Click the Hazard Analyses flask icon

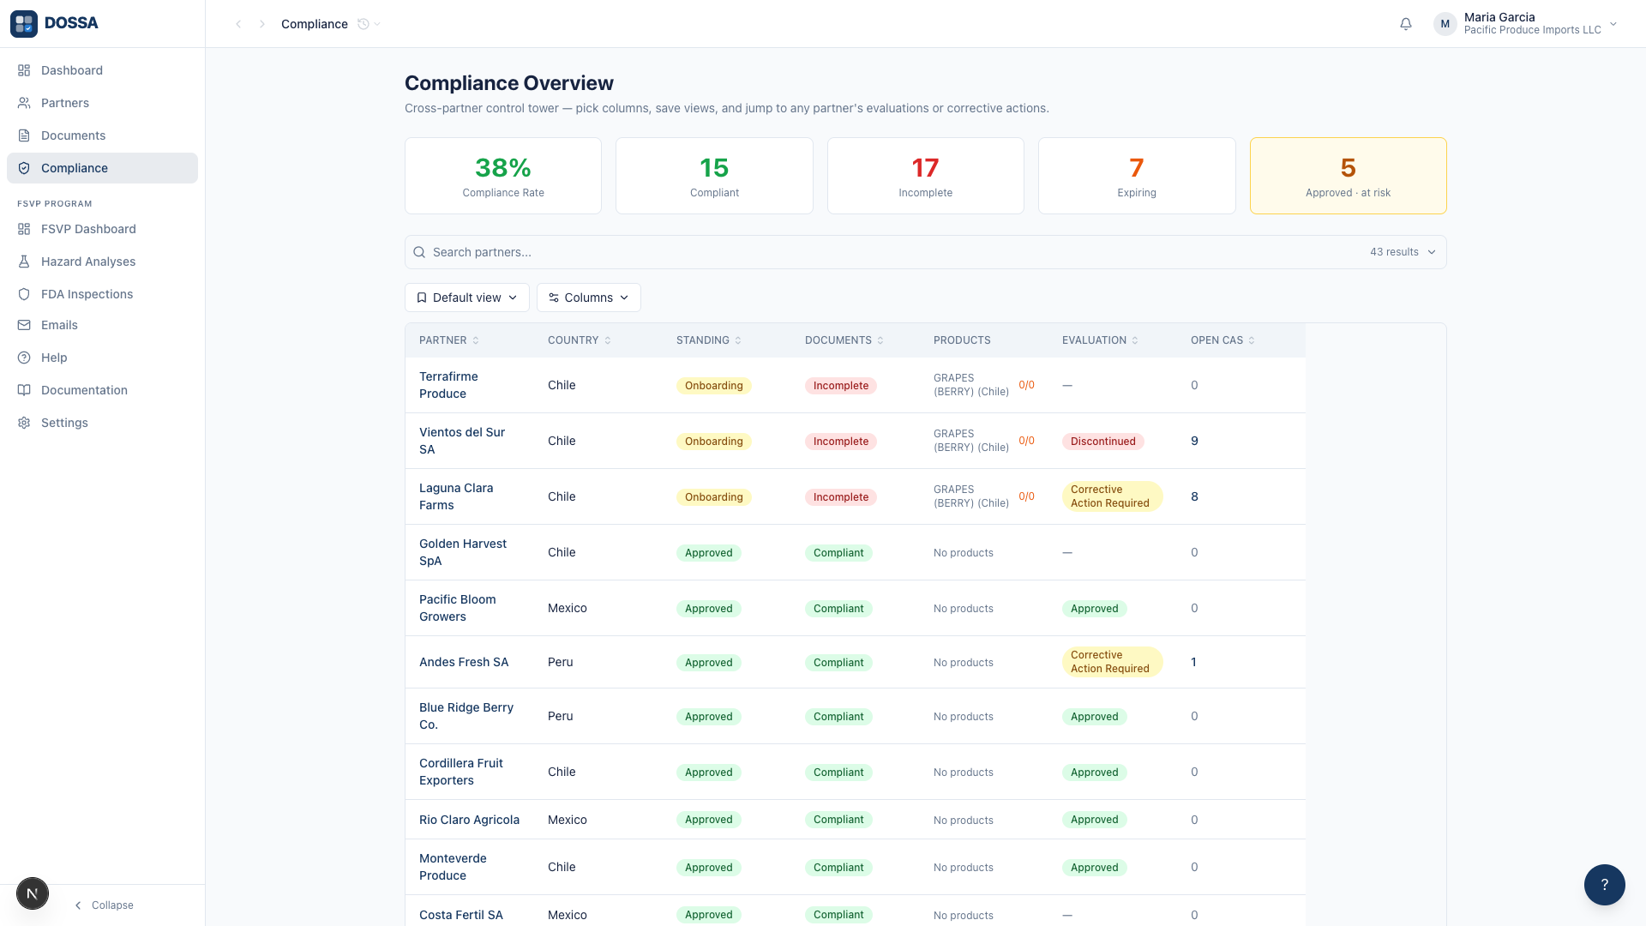click(24, 262)
